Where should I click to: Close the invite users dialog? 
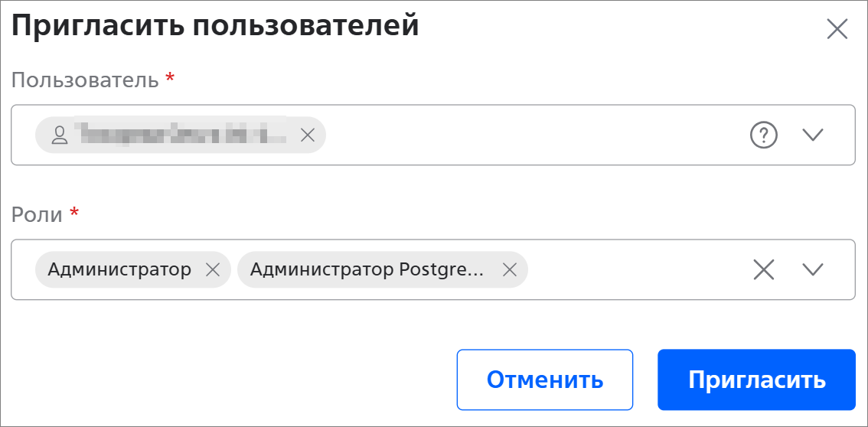[837, 29]
